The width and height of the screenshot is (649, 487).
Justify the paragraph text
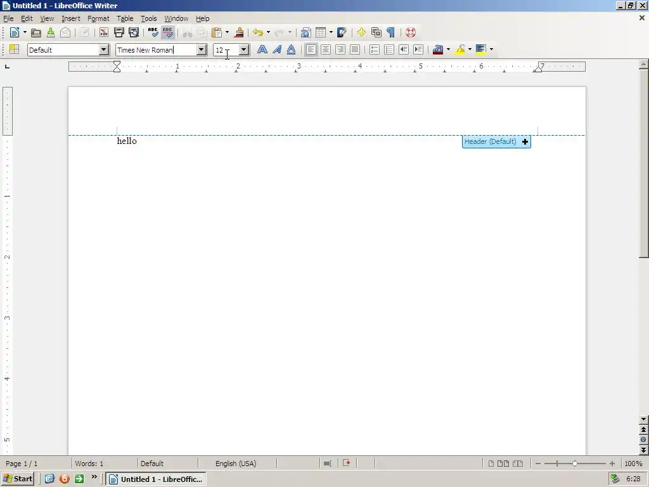click(355, 49)
